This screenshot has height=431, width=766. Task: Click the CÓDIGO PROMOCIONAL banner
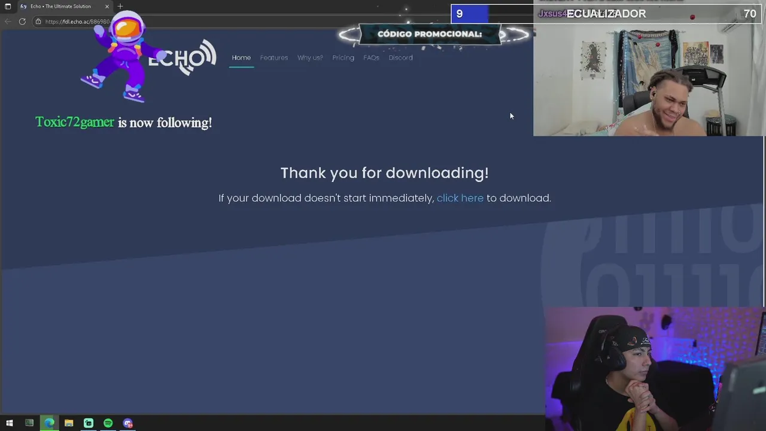tap(430, 34)
